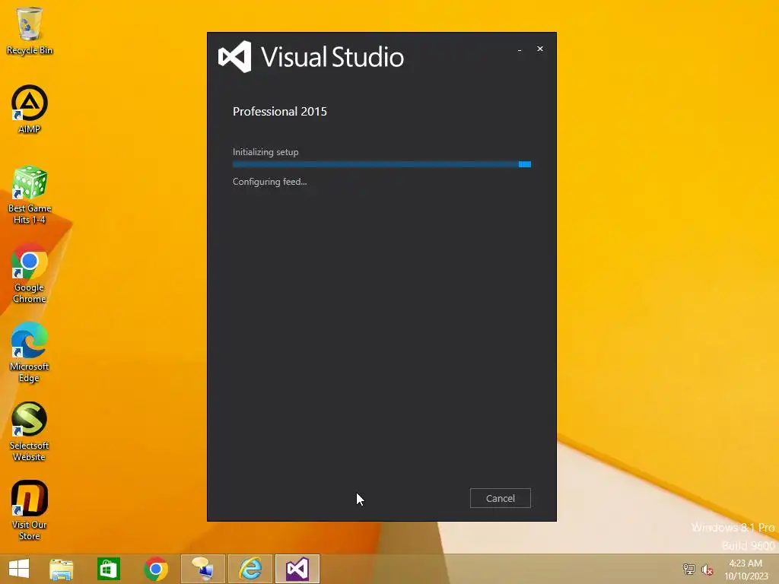
Task: Select Visit Our Store desktop shortcut
Action: pos(30,510)
